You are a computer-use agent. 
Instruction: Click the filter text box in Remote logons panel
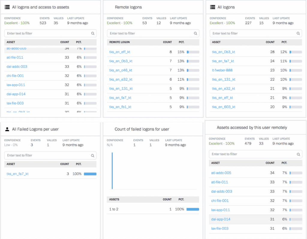coord(153,33)
